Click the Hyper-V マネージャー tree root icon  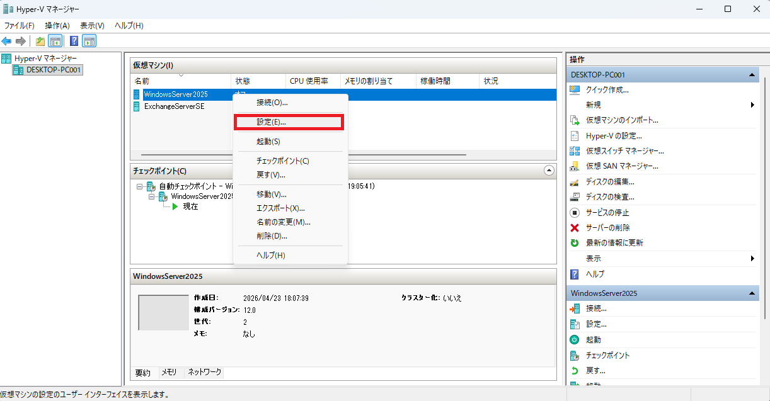[x=6, y=59]
